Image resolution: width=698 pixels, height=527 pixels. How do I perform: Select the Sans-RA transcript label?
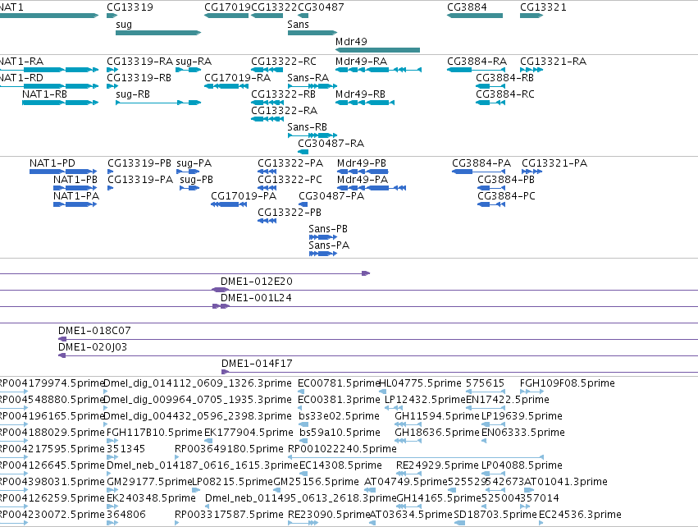point(308,77)
